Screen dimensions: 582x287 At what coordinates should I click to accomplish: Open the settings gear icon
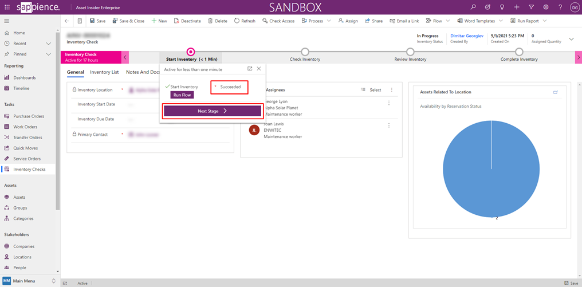click(545, 7)
